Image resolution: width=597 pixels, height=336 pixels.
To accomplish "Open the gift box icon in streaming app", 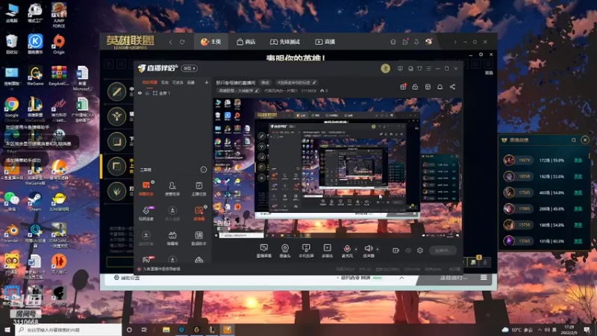I will pyautogui.click(x=403, y=87).
